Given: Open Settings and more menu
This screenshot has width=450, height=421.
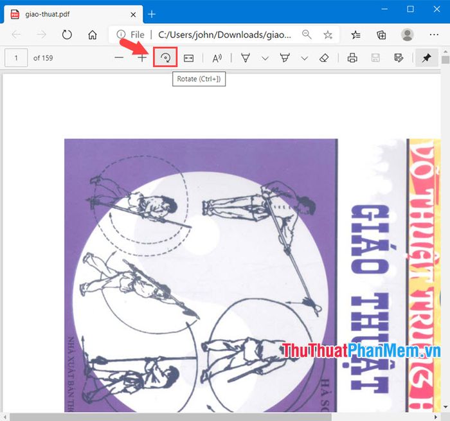Looking at the screenshot, I should pos(434,35).
